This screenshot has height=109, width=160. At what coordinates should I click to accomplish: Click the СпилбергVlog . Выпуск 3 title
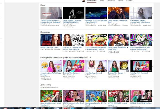tap(116, 73)
